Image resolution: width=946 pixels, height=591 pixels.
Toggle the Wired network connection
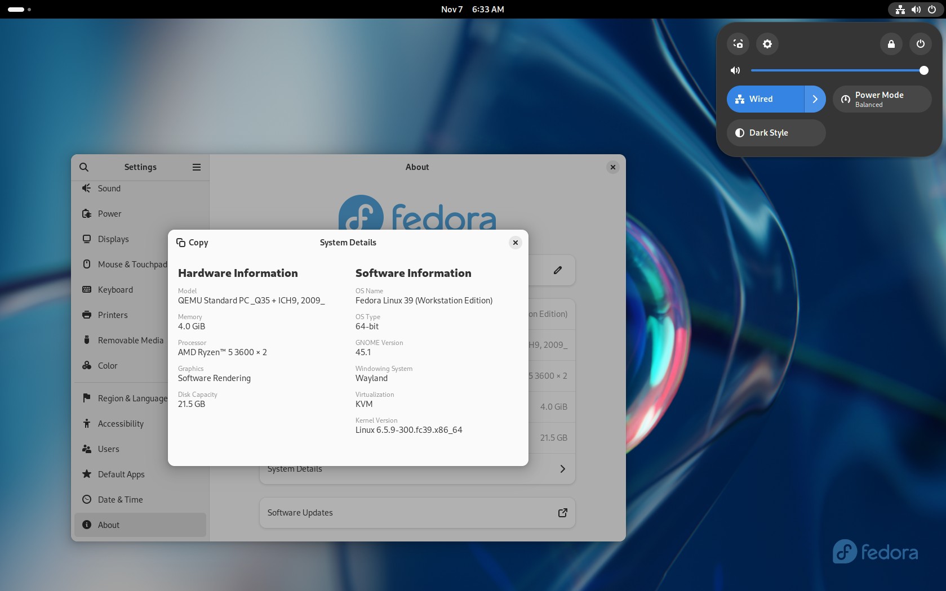click(765, 99)
